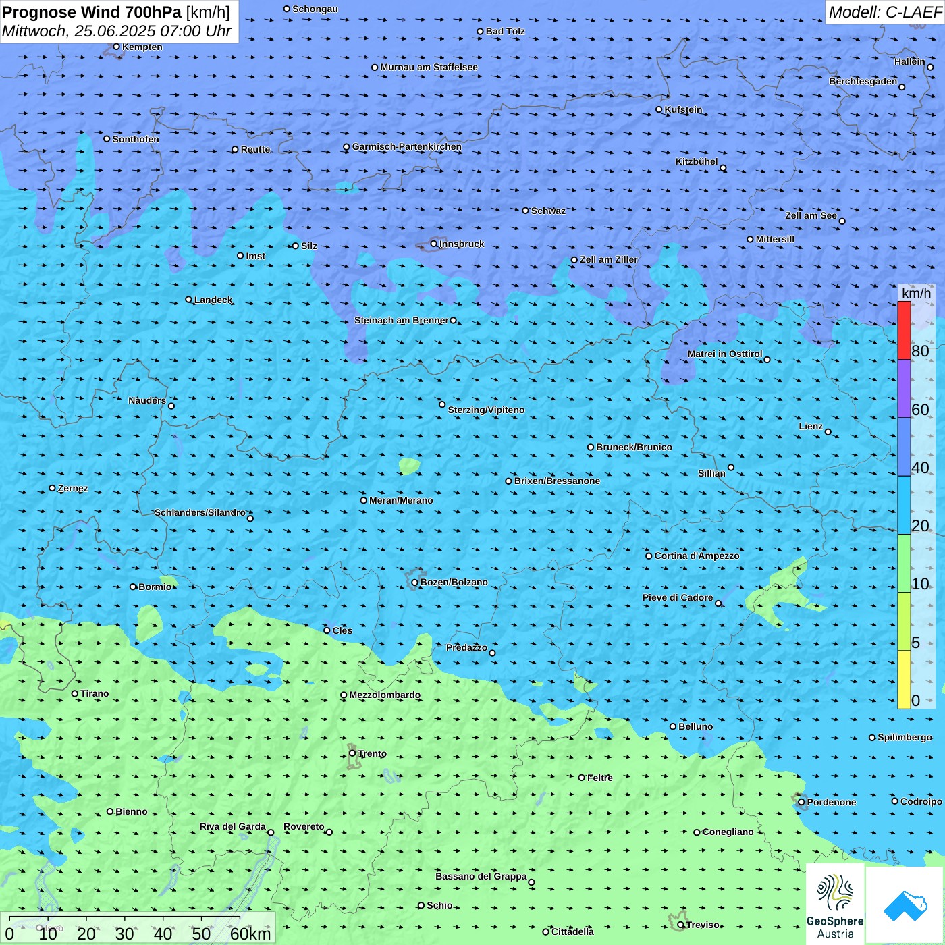Click the 'Reutte' town label
Viewport: 945px width, 945px height.
255,149
